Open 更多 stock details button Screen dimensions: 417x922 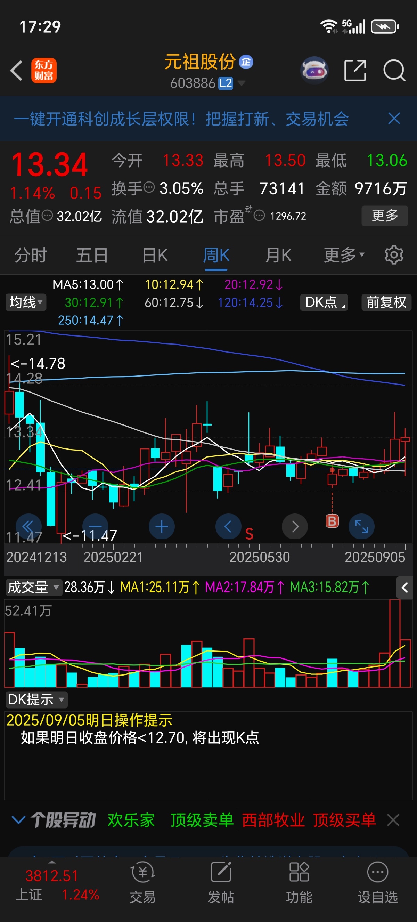(x=384, y=216)
